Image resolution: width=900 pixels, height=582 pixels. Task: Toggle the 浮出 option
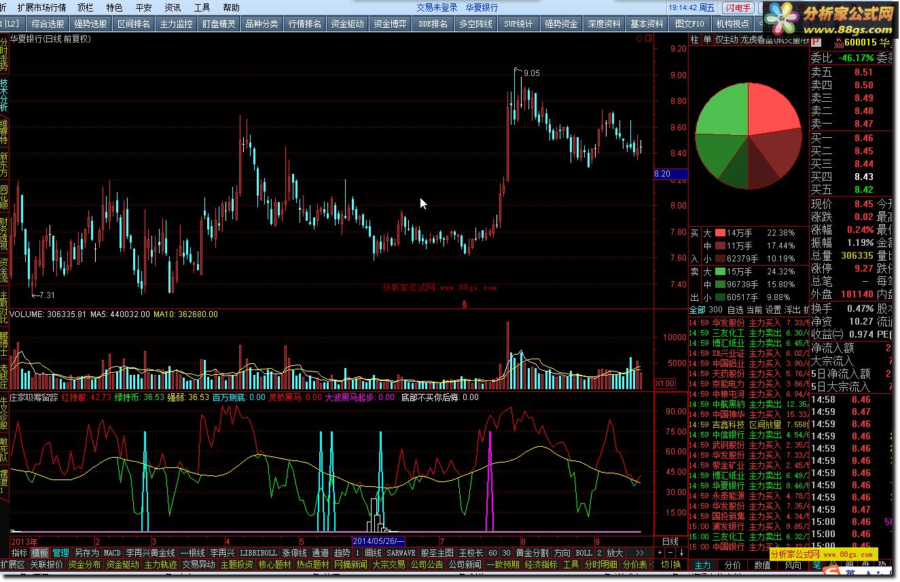click(x=792, y=310)
